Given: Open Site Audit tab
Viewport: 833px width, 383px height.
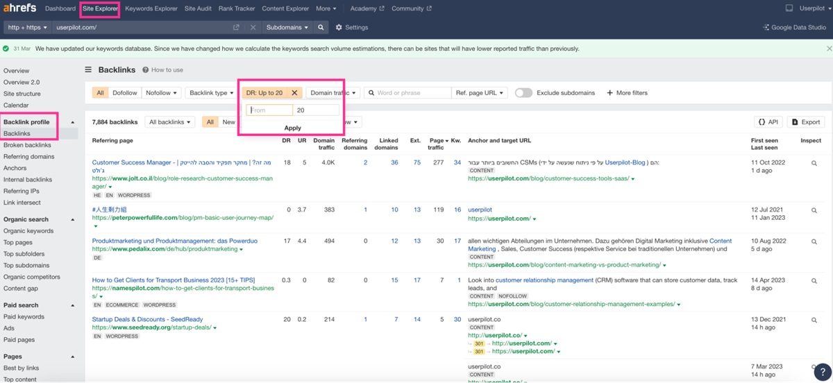Looking at the screenshot, I should click(198, 8).
